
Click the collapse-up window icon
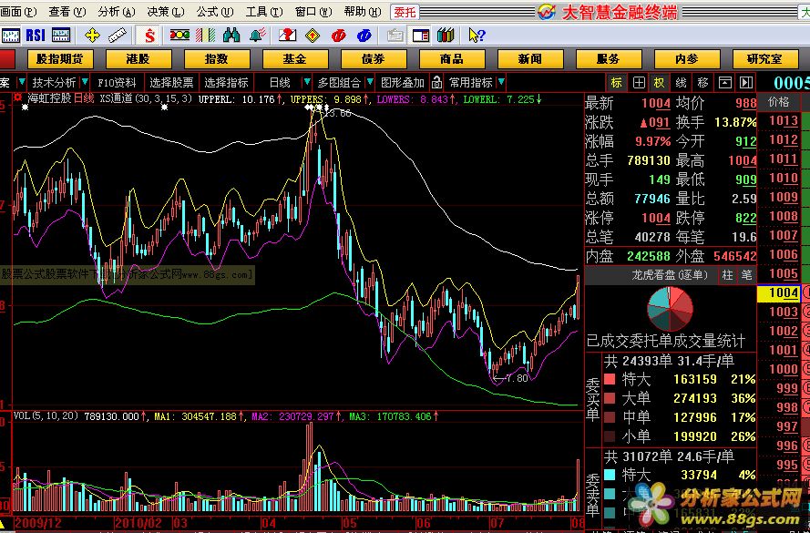click(724, 83)
